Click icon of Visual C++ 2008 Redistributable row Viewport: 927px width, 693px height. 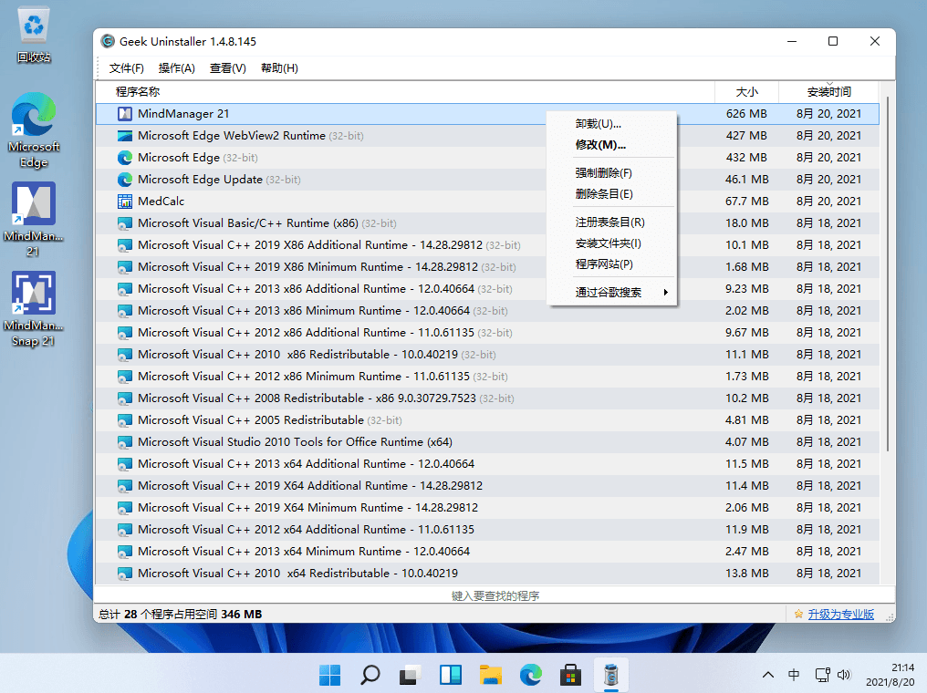125,398
